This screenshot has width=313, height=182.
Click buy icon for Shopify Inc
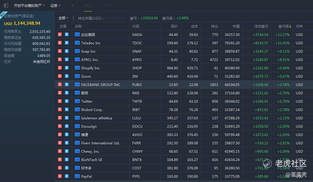click(60, 68)
